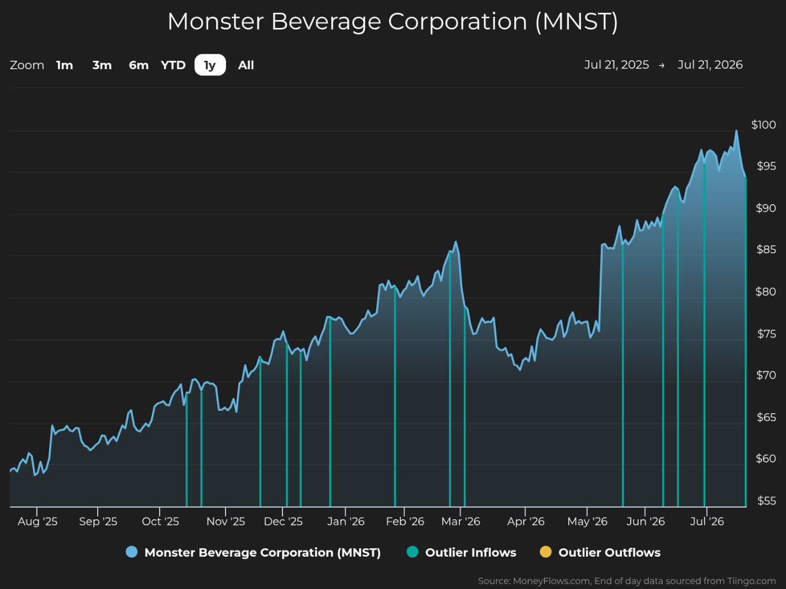
Task: Choose the YTD zoom option
Action: (x=173, y=65)
